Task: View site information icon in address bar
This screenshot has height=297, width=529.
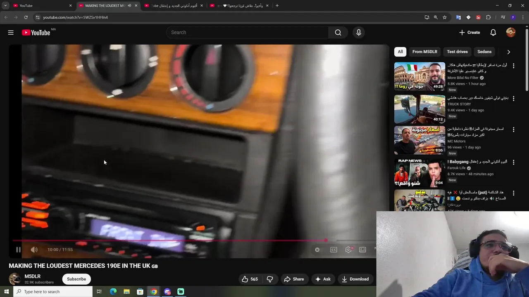Action: pyautogui.click(x=37, y=17)
